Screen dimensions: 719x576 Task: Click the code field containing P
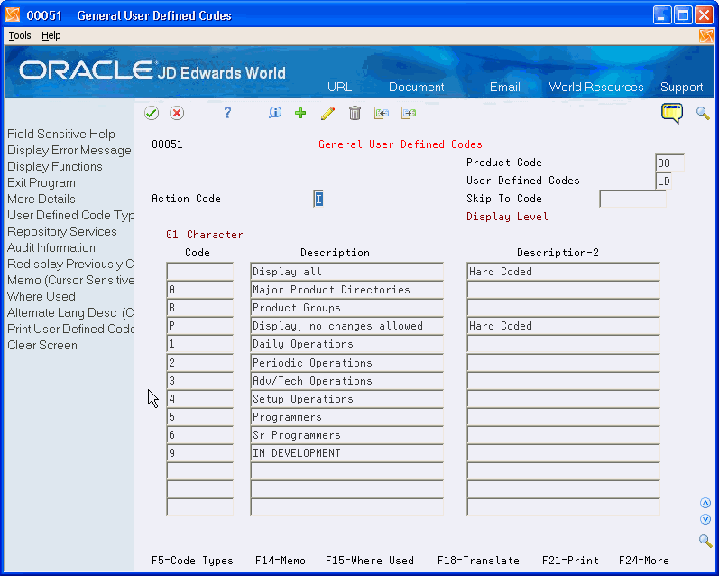(x=200, y=326)
